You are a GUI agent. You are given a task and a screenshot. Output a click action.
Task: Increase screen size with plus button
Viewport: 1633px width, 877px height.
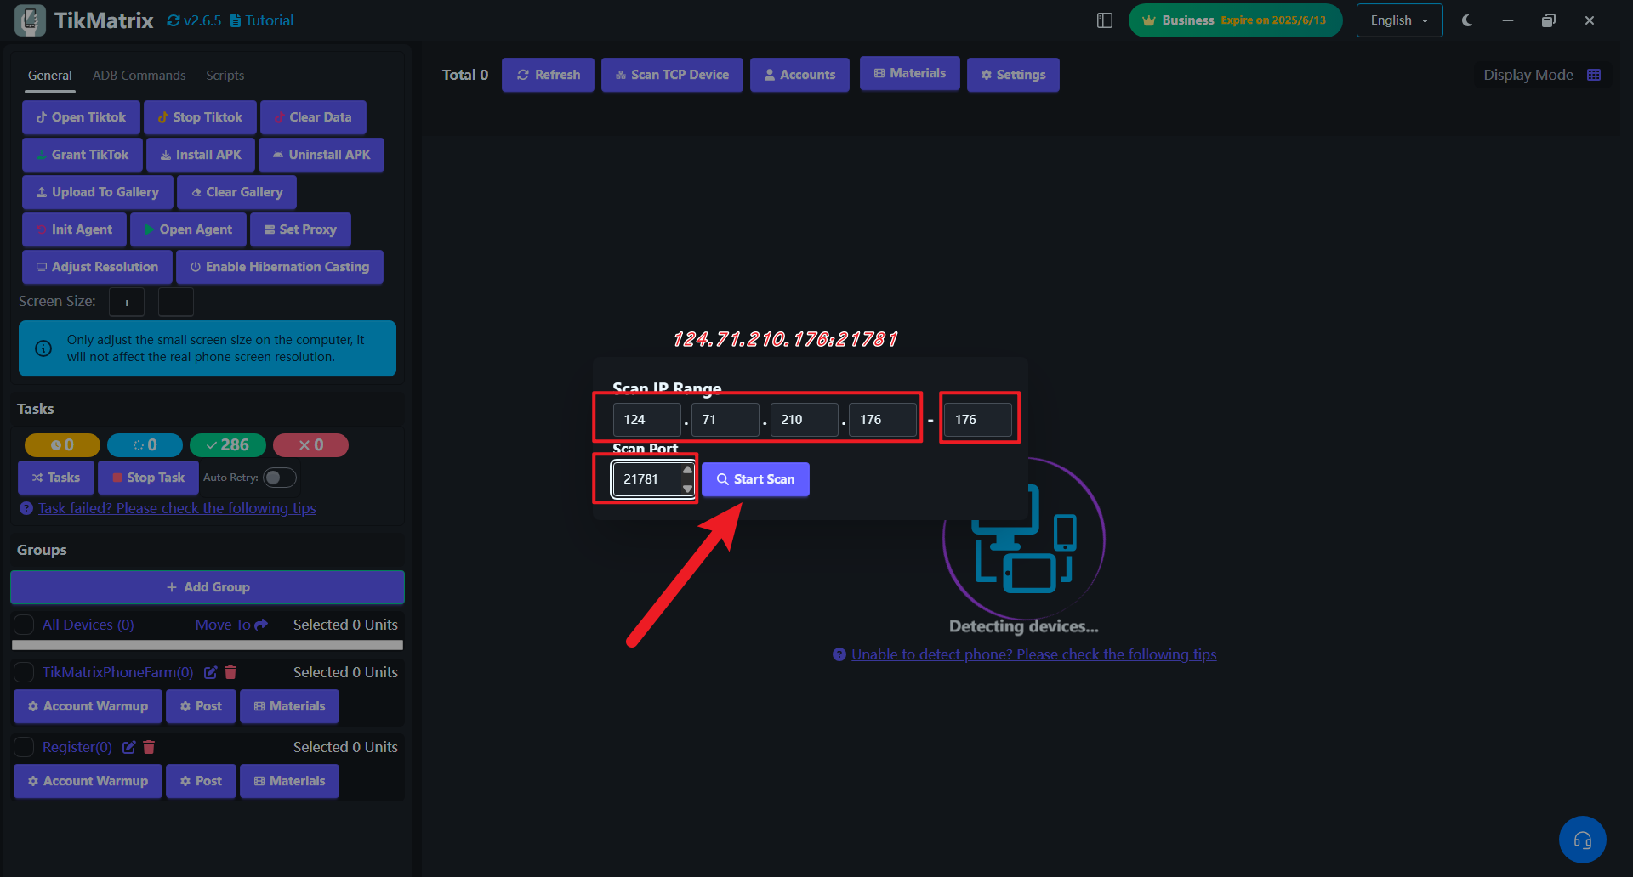127,302
